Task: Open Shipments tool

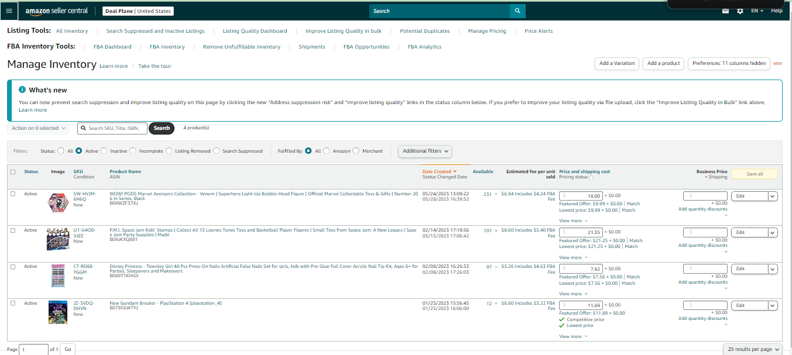Action: pyautogui.click(x=312, y=47)
